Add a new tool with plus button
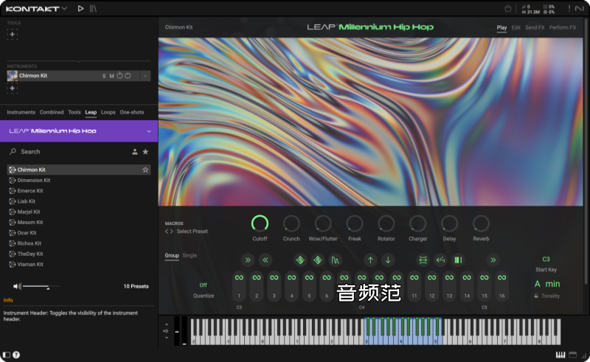This screenshot has width=590, height=362. tap(13, 35)
